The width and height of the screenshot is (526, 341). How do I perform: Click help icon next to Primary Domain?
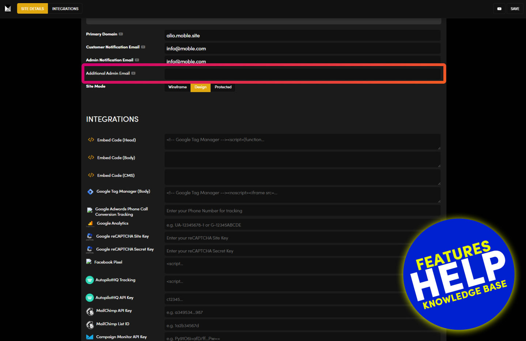[121, 34]
